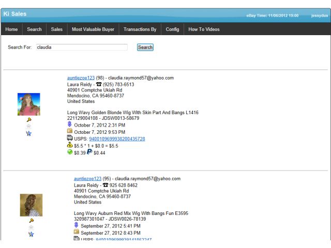Click the money bag icon by $5.5 total
Screen dimensions: 331x248
[x=70, y=145]
